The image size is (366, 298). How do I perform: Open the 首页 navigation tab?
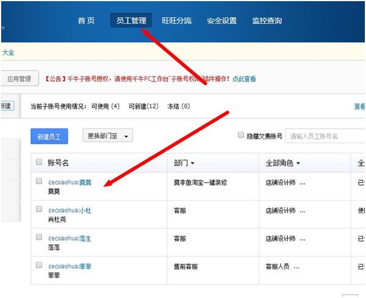pyautogui.click(x=86, y=21)
